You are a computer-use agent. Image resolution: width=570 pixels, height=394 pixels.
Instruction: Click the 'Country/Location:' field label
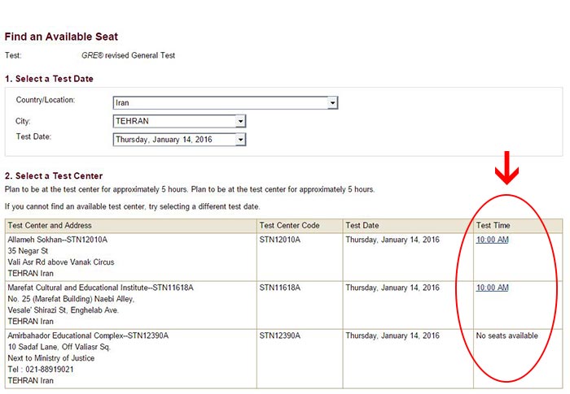pyautogui.click(x=46, y=100)
